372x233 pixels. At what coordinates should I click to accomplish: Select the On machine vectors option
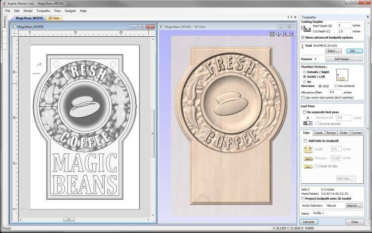tap(305, 81)
